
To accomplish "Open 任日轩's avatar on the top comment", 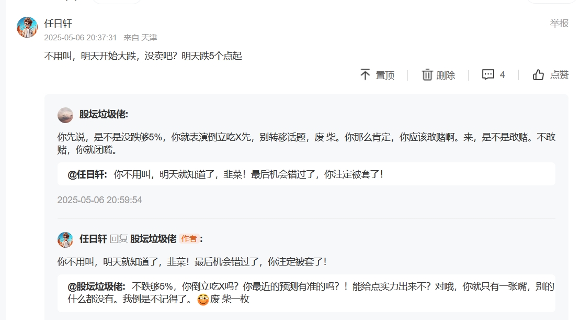I will [27, 27].
